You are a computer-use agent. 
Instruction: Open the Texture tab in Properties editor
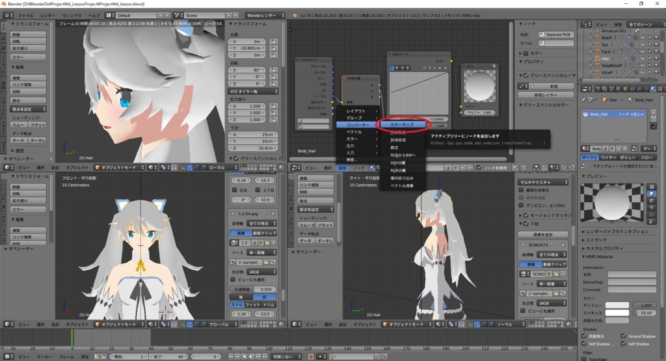click(660, 88)
